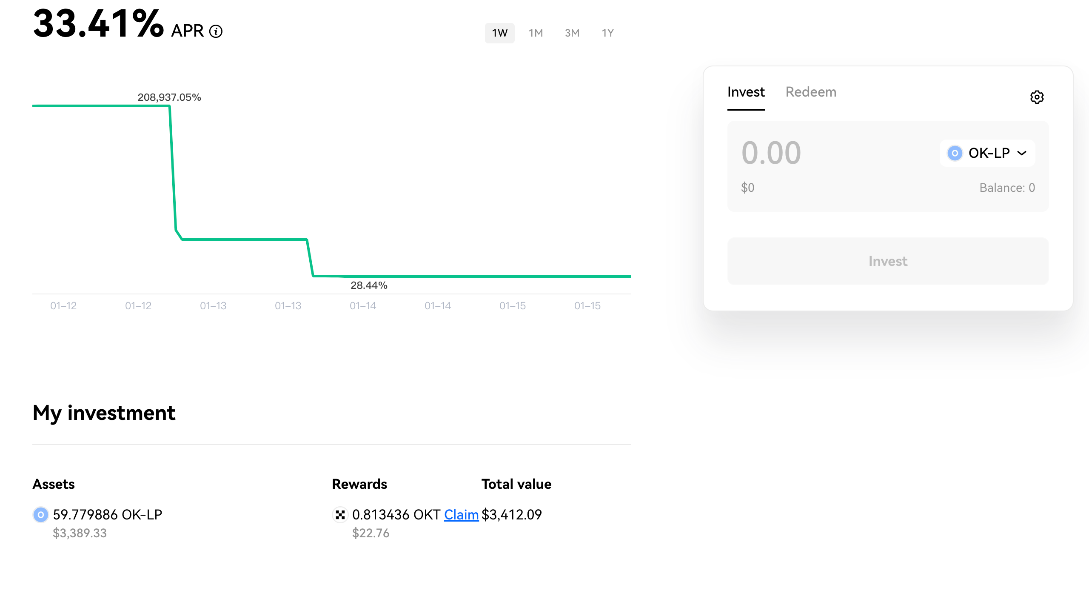This screenshot has width=1089, height=599.
Task: Expand the OK-LP token dropdown
Action: pyautogui.click(x=987, y=153)
